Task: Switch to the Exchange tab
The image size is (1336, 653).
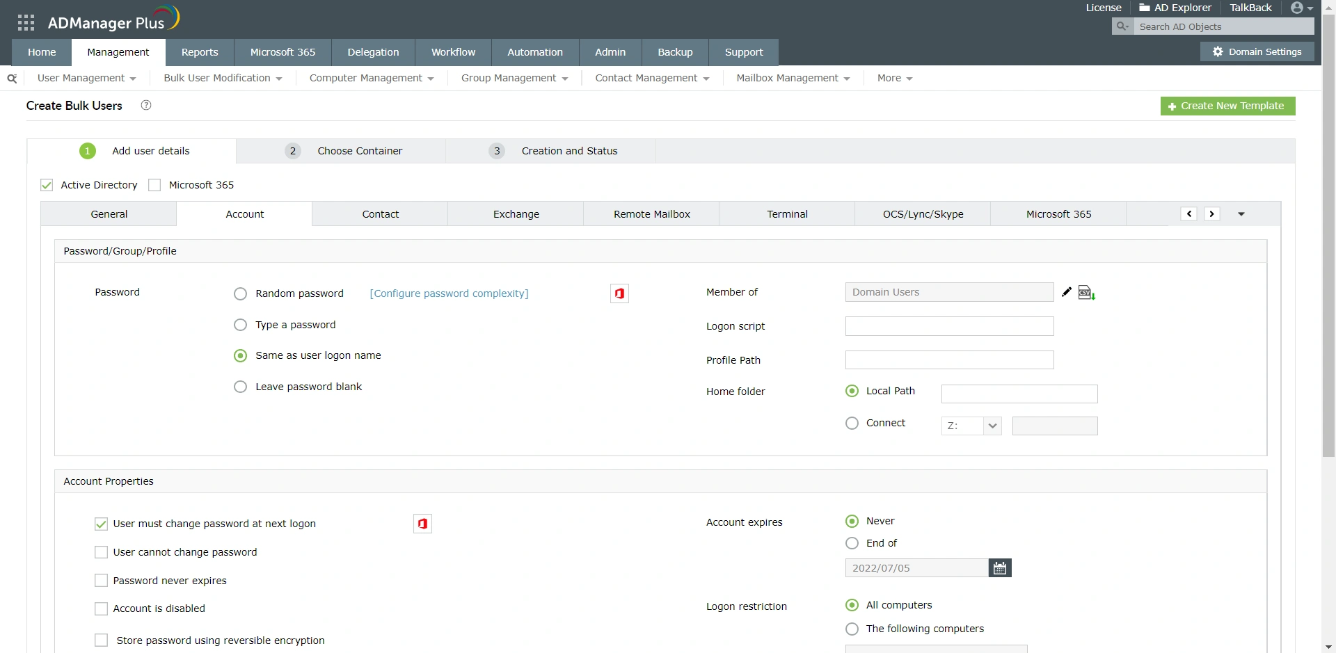Action: click(516, 213)
